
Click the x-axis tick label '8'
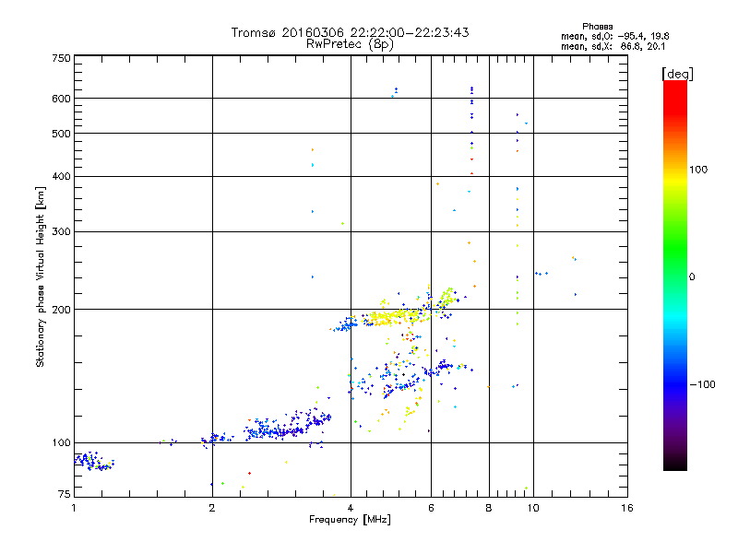point(489,508)
